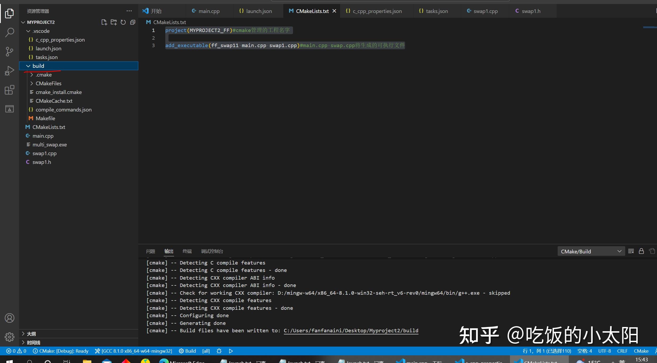Start debugging via the status bar bug icon
657x363 pixels.
click(219, 351)
